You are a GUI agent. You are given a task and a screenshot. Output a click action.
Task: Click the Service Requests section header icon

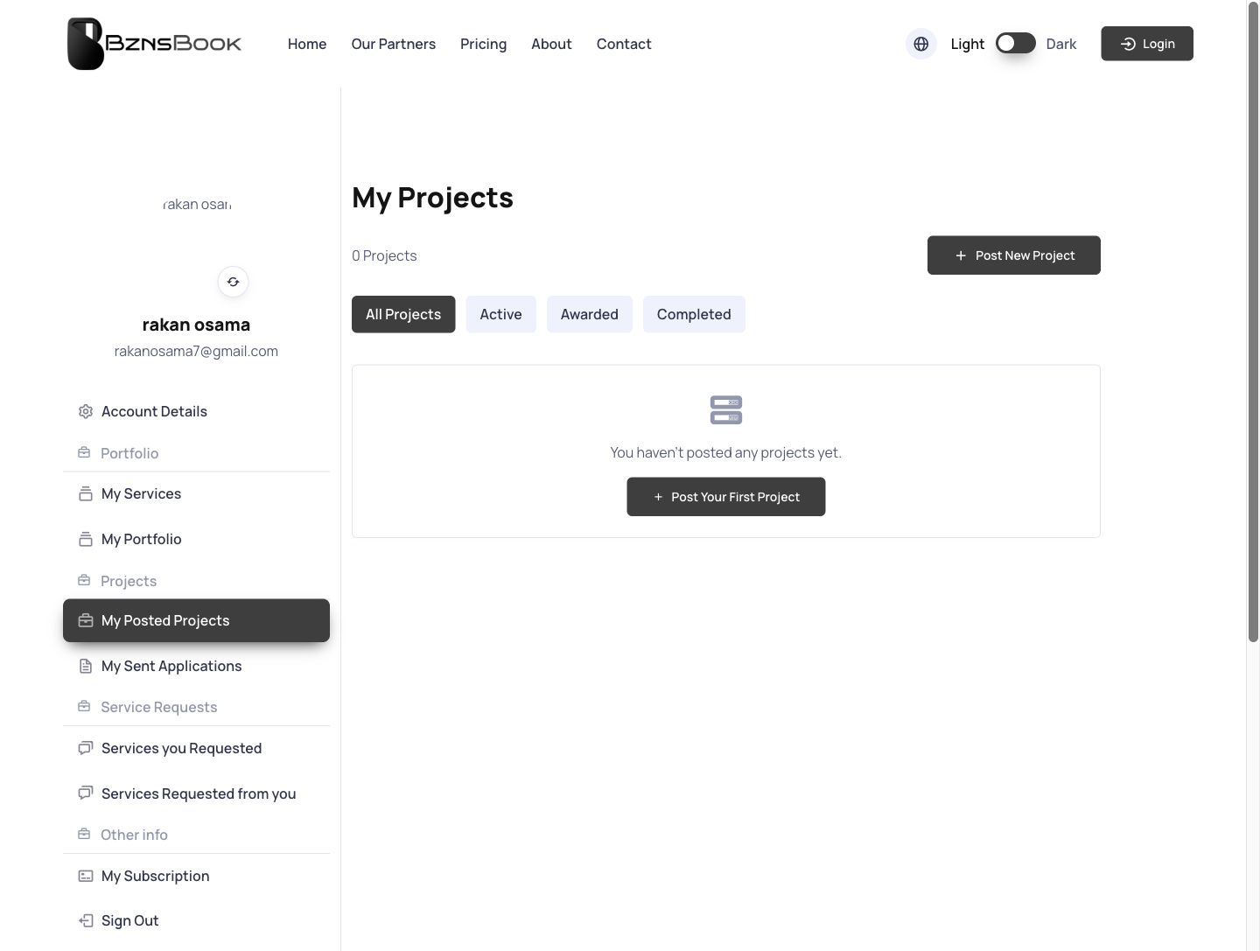[84, 706]
